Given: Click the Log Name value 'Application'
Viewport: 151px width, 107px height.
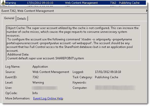Looking at the screenshot, I should pos(40,67).
